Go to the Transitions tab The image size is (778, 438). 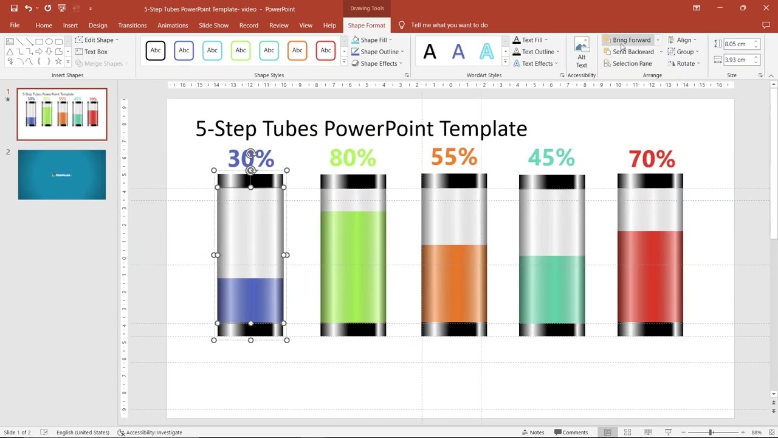coord(133,26)
